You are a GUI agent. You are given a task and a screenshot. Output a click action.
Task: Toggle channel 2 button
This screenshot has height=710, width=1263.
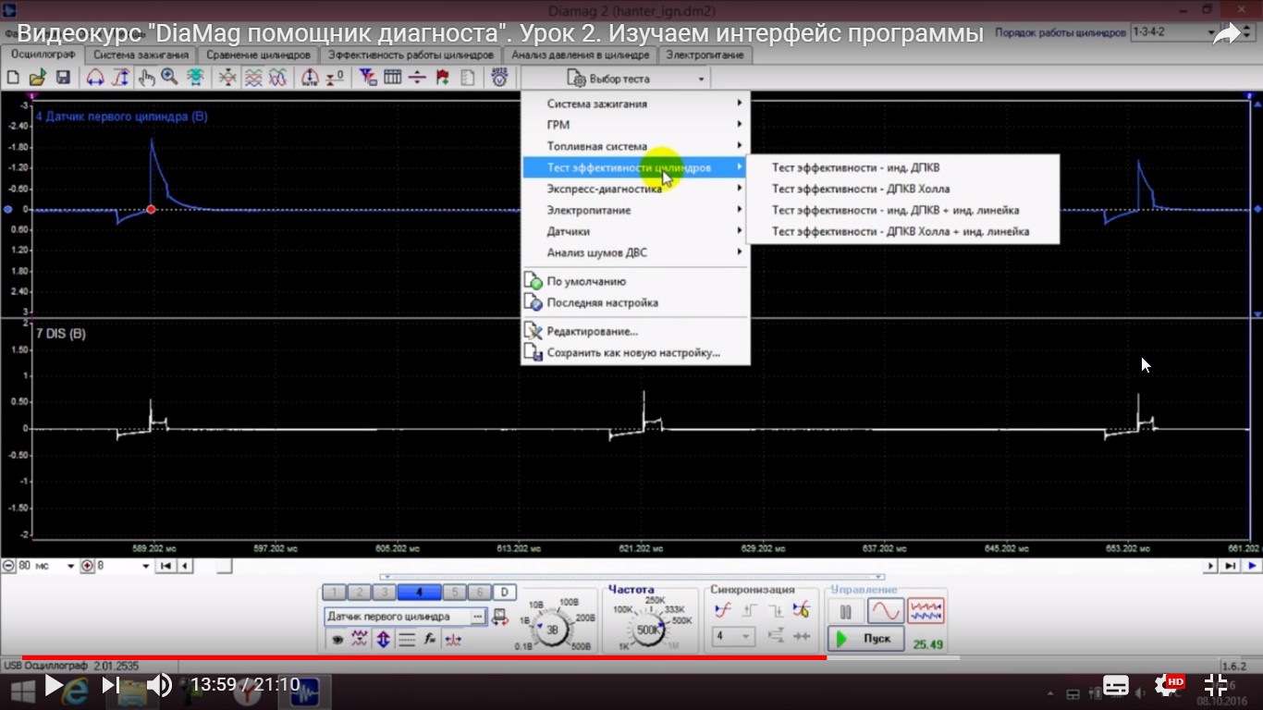click(x=359, y=593)
